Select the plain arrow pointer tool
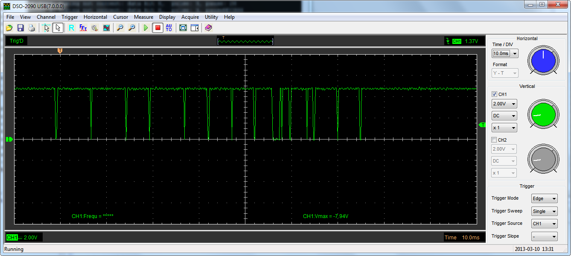The height and width of the screenshot is (256, 571). (x=58, y=28)
